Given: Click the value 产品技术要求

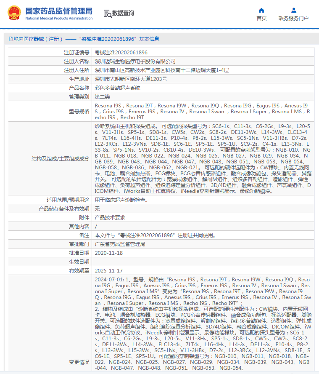Looking at the screenshot, I should tap(110, 217).
